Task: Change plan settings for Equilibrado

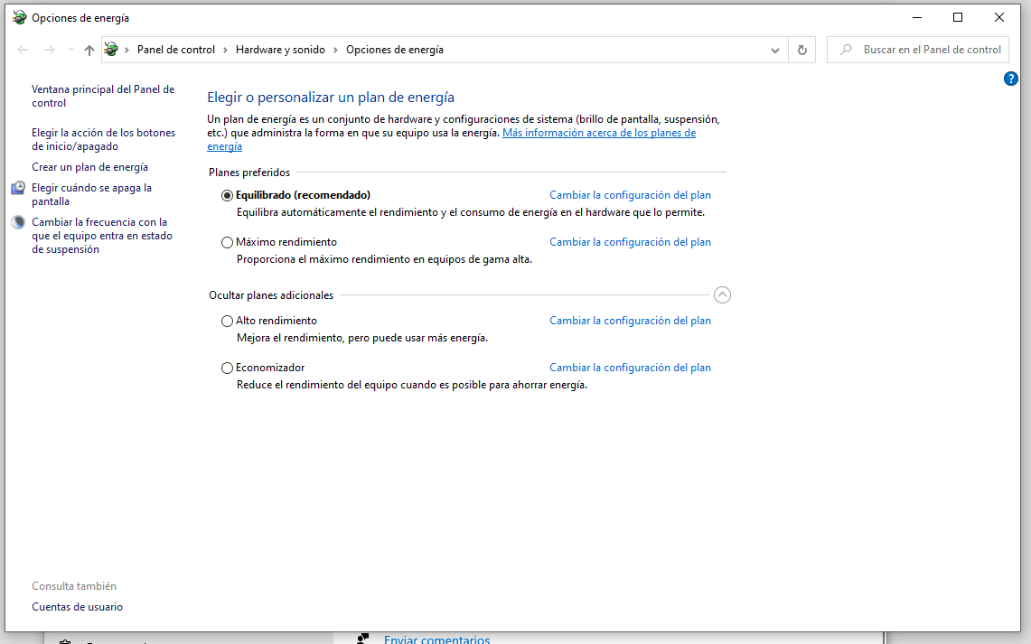Action: tap(630, 195)
